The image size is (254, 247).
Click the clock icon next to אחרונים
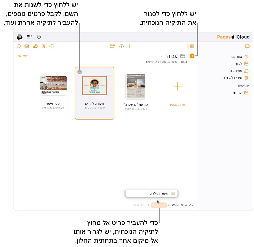click(246, 57)
